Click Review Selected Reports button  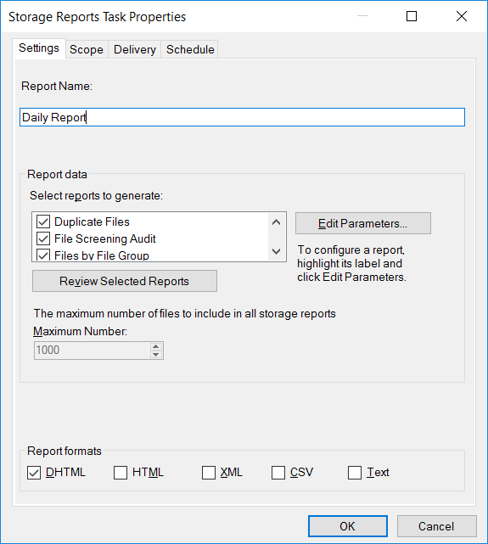coord(125,281)
